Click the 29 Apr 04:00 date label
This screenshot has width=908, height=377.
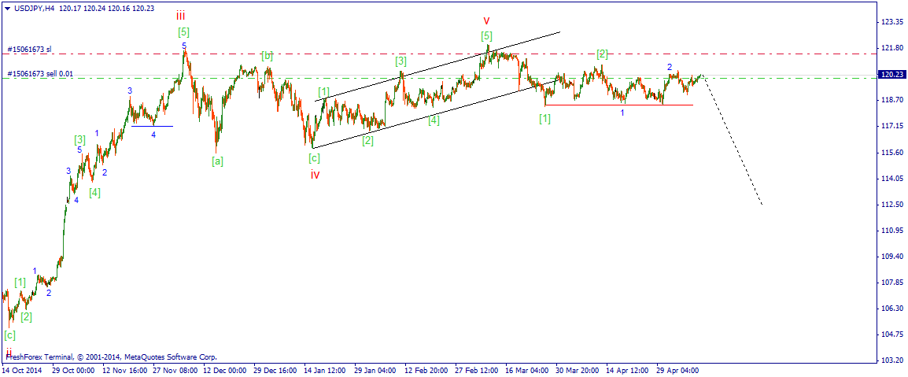click(679, 369)
